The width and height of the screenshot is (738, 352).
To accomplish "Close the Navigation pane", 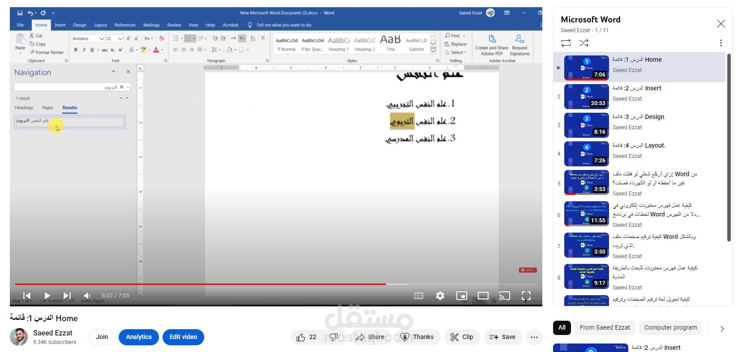I will [128, 72].
